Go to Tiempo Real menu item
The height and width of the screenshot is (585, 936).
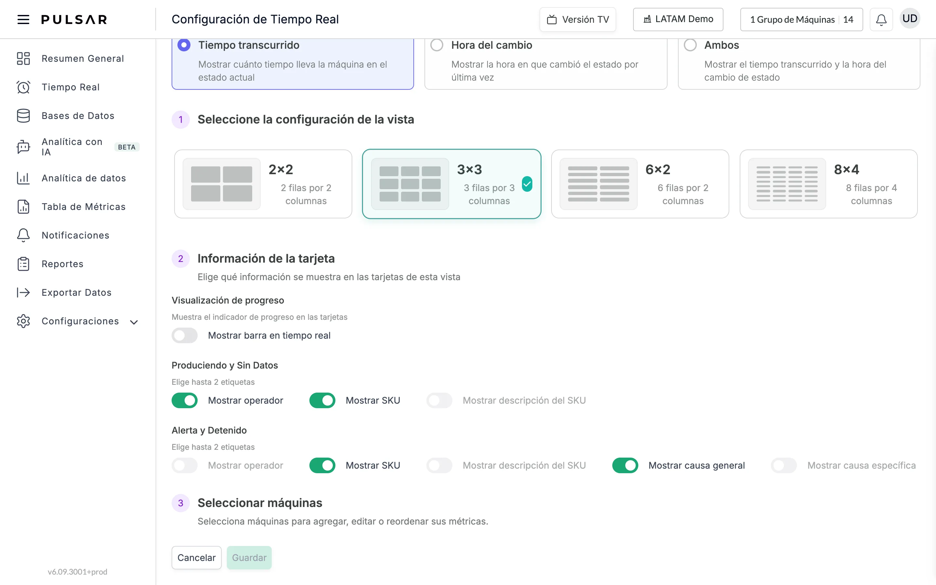tap(71, 87)
